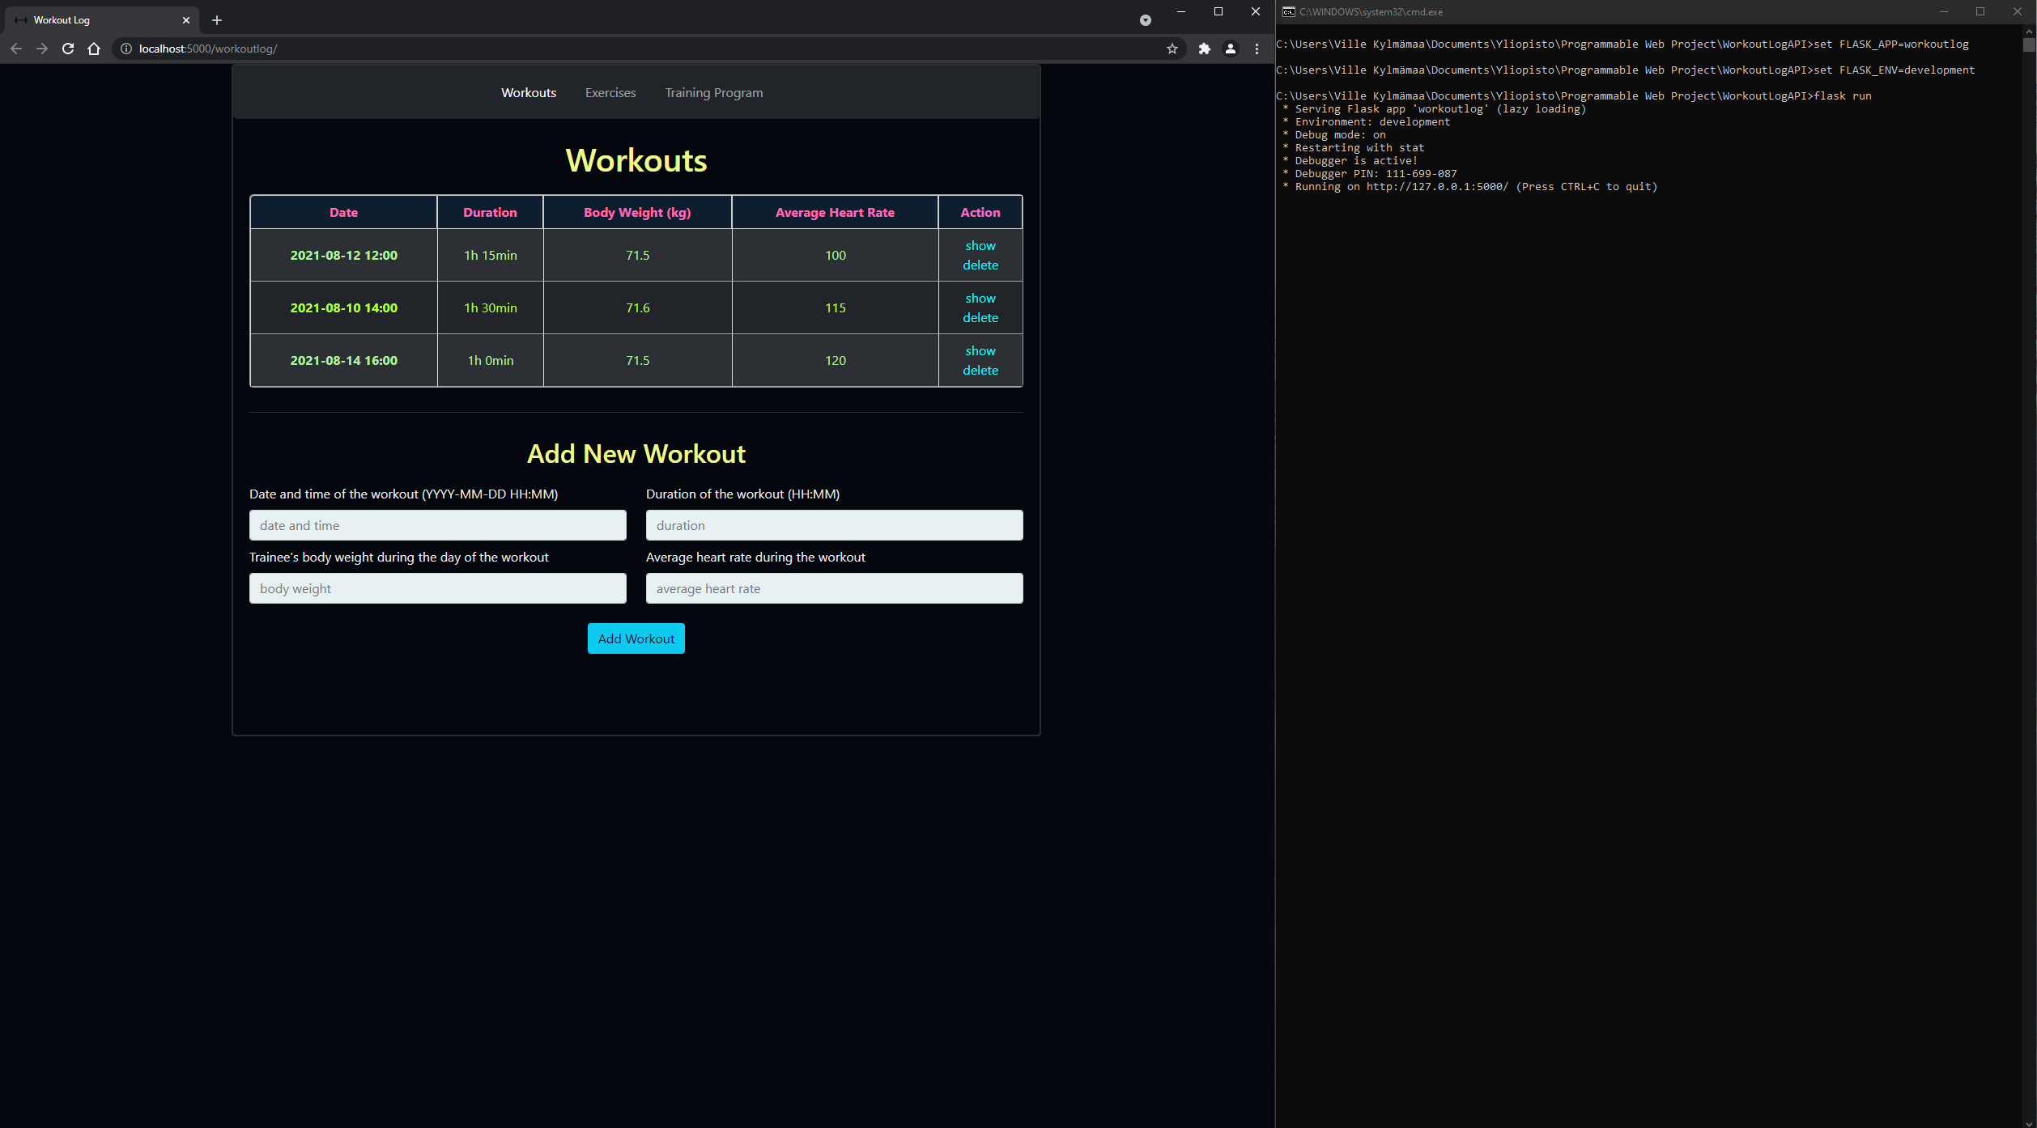This screenshot has height=1128, width=2037.
Task: Open new tab with plus icon
Action: coord(217,20)
